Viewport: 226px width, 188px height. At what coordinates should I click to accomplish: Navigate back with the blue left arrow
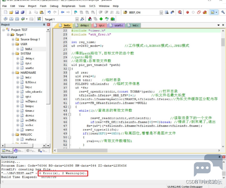click(63, 12)
